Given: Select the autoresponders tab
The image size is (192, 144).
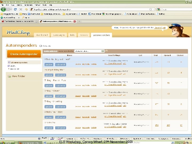Looking at the screenshot, I should (101, 35).
